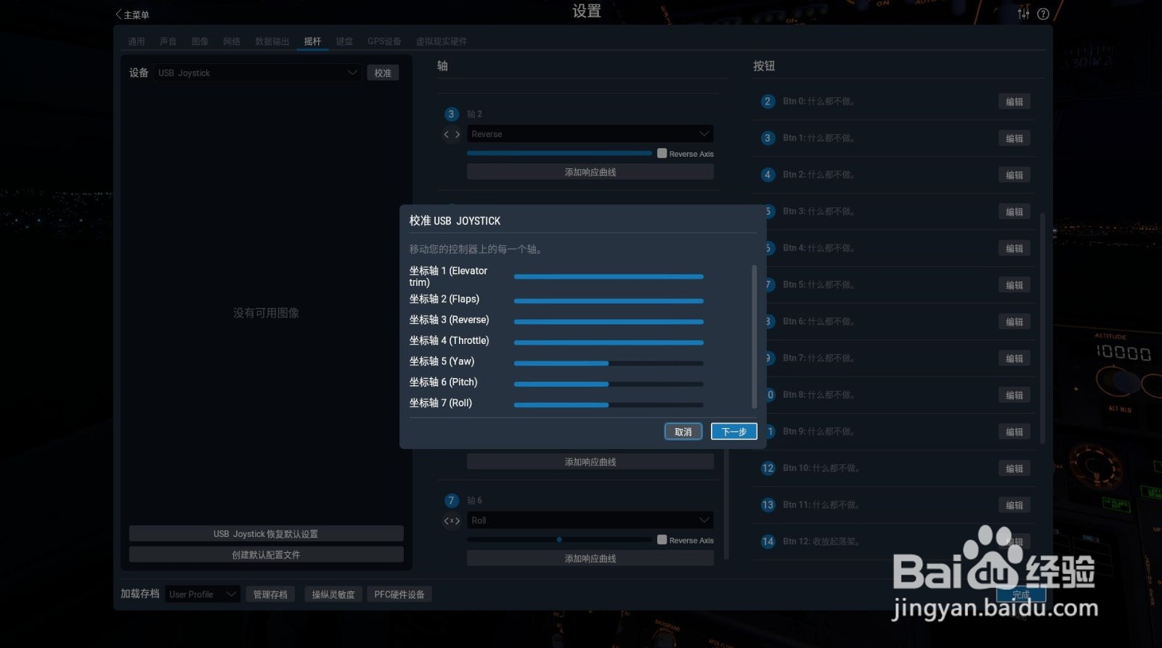Viewport: 1162px width, 648px height.
Task: Click USB Joystick 恢复默认设置 button
Action: [266, 533]
